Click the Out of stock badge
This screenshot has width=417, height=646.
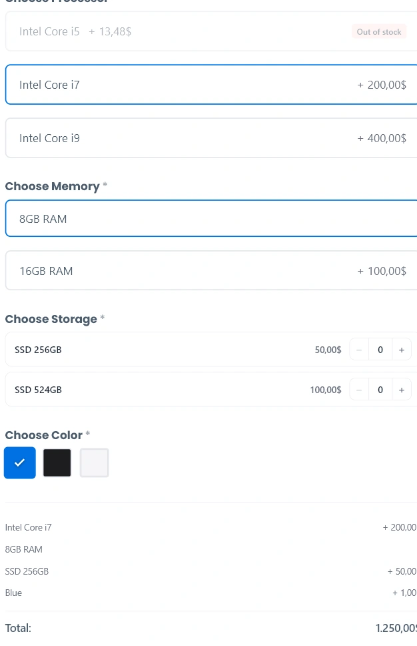point(379,32)
